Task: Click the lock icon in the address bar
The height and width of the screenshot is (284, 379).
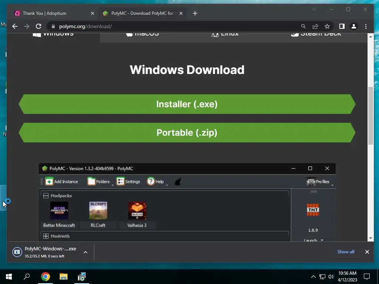Action: [x=53, y=26]
